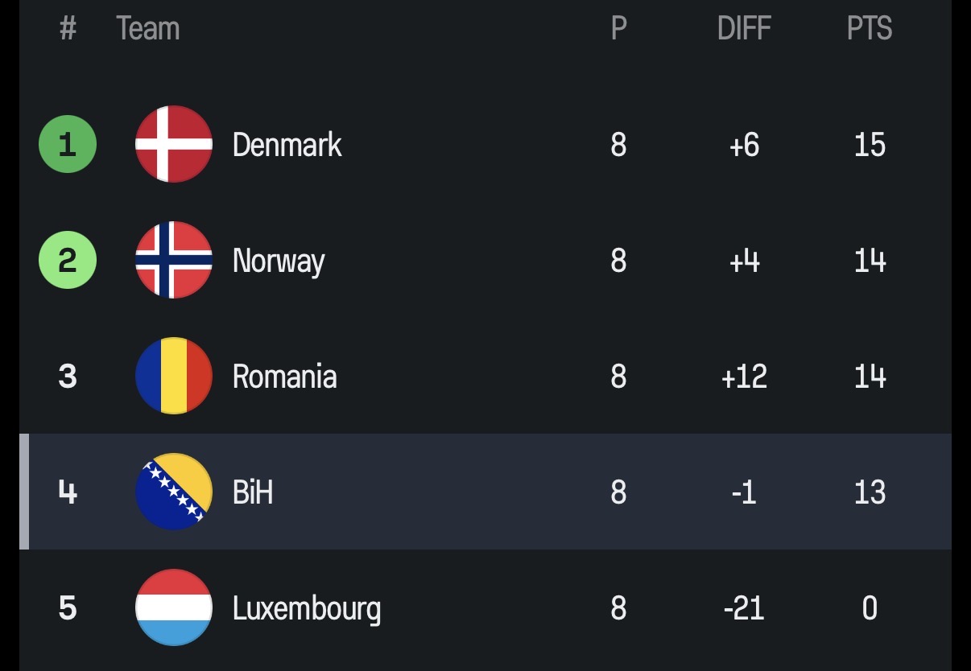Click the BiH flag icon
This screenshot has height=671, width=971.
(x=174, y=492)
